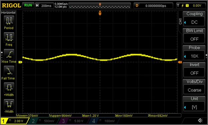The height and width of the screenshot is (125, 208).
Task: Click the blue arrow beside Coupling DC
Action: coord(185,23)
